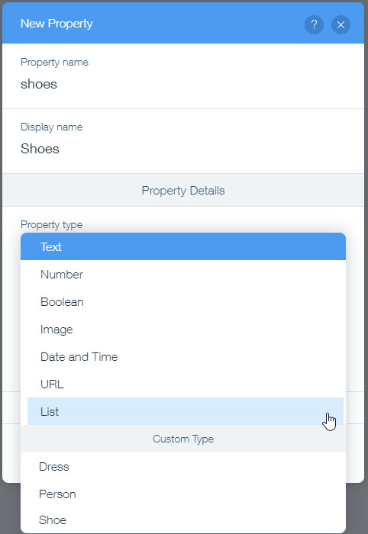This screenshot has height=534, width=368.
Task: Select URL as the property type
Action: click(183, 384)
